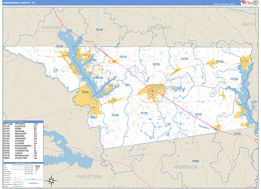Click the 75758 ZIP label on the map
The image size is (261, 189).
[x=234, y=79]
